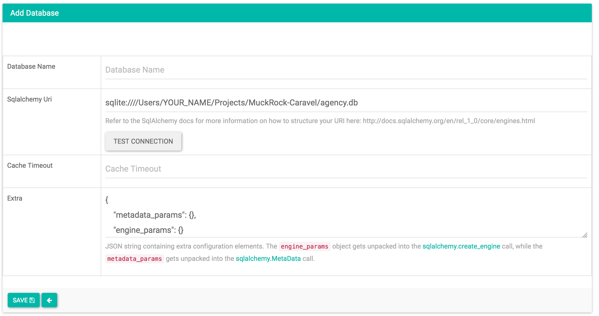The width and height of the screenshot is (599, 316).
Task: Focus the Database Name input field
Action: (x=346, y=70)
